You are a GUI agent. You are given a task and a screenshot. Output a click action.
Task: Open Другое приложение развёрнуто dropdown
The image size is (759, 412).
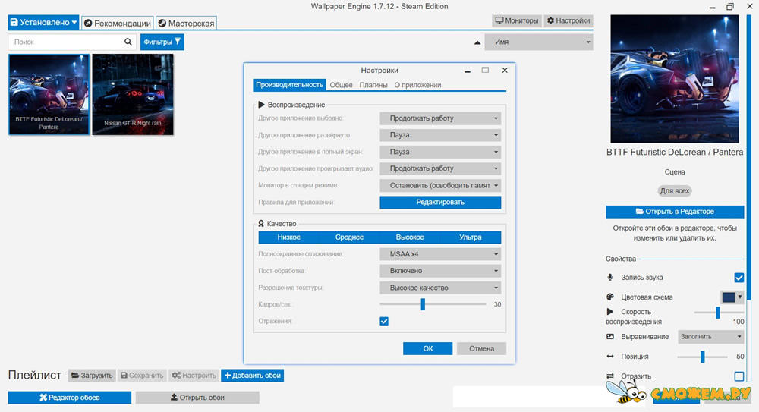[x=440, y=135]
